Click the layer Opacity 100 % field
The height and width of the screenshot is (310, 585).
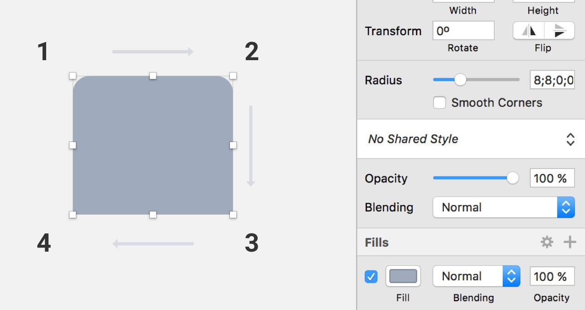(552, 178)
